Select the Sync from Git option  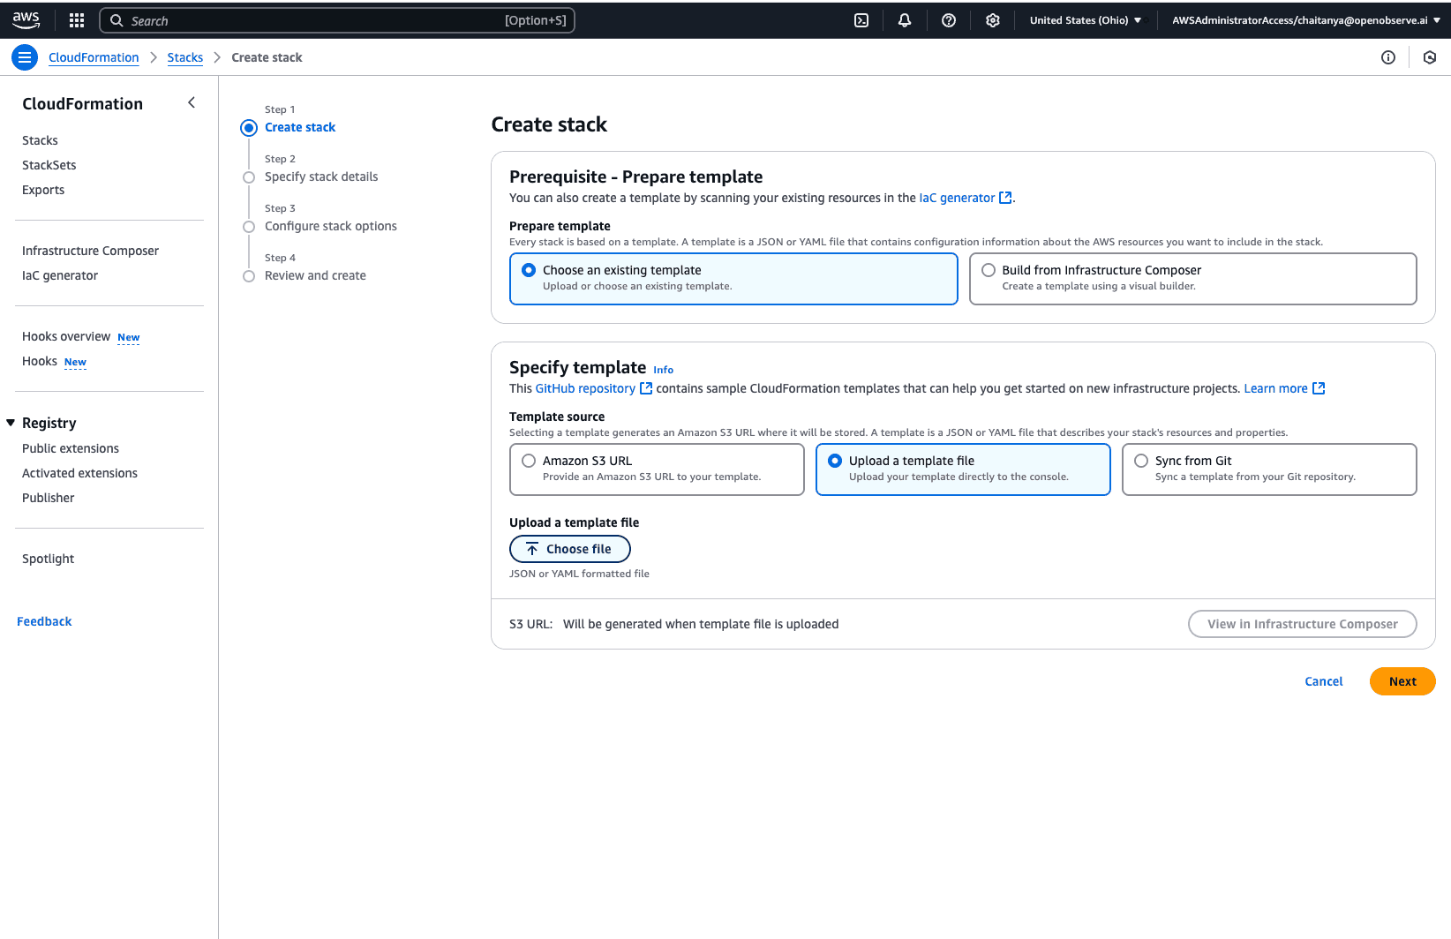1141,461
